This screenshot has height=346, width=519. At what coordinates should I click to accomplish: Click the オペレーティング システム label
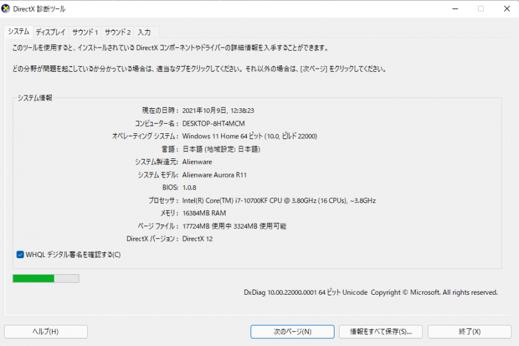click(x=145, y=136)
